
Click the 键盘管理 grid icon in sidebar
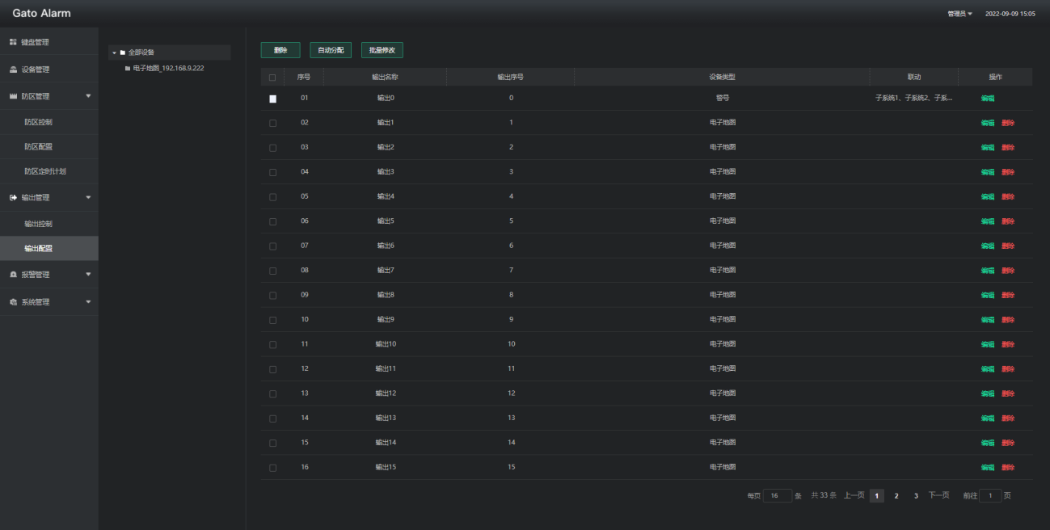(x=13, y=42)
